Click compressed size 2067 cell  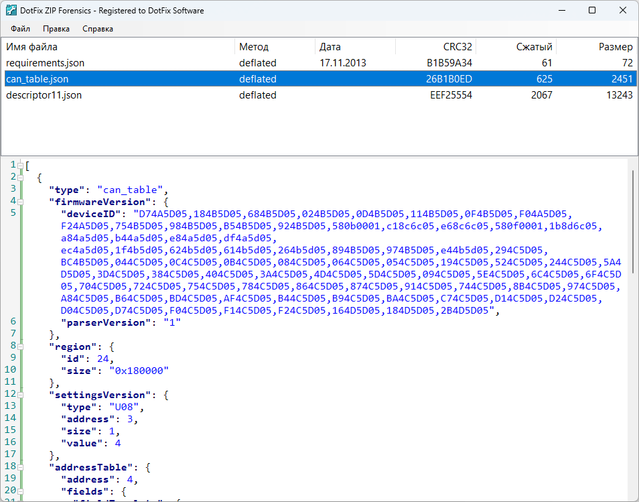coord(542,95)
